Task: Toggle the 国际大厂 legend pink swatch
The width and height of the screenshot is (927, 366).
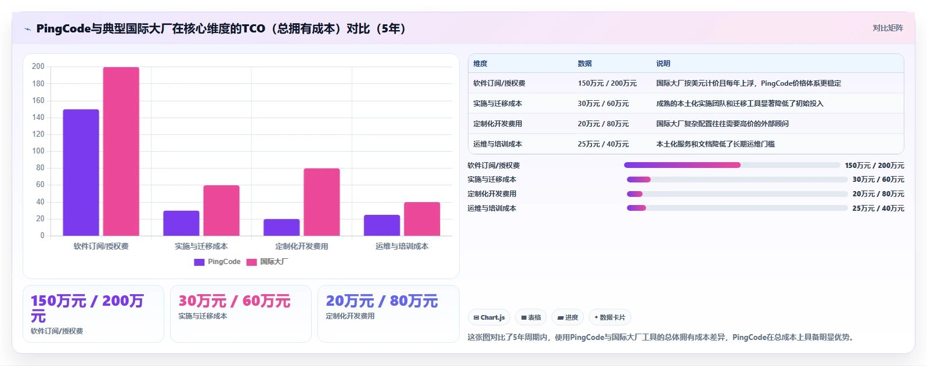Action: [251, 262]
